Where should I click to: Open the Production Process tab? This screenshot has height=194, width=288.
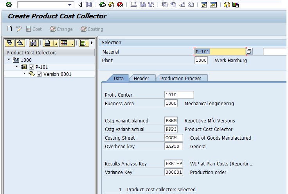[181, 78]
